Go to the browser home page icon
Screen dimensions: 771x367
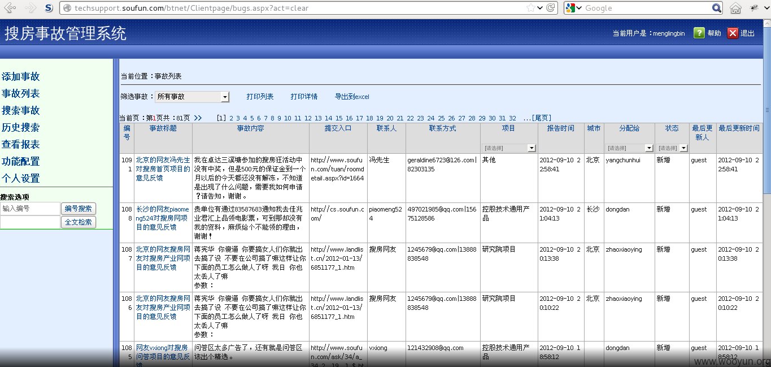(735, 8)
